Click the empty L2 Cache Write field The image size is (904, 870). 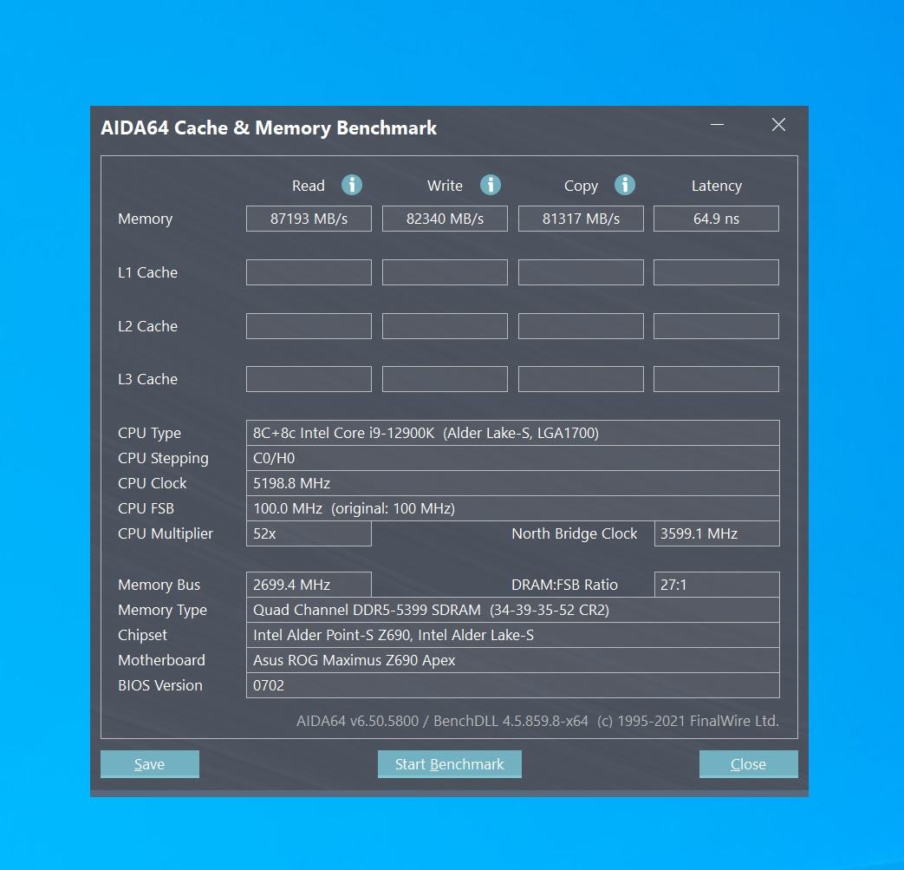(x=445, y=326)
